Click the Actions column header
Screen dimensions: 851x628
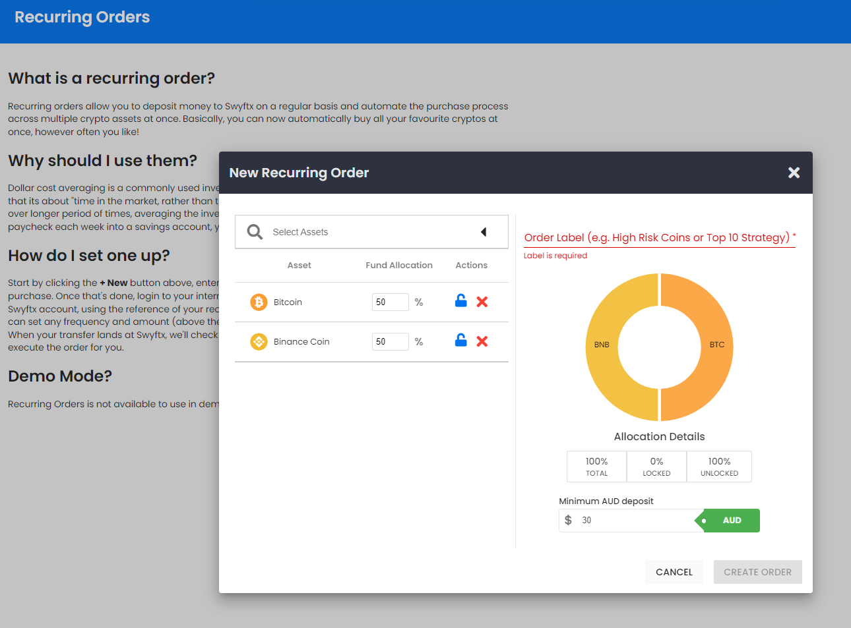pyautogui.click(x=472, y=265)
